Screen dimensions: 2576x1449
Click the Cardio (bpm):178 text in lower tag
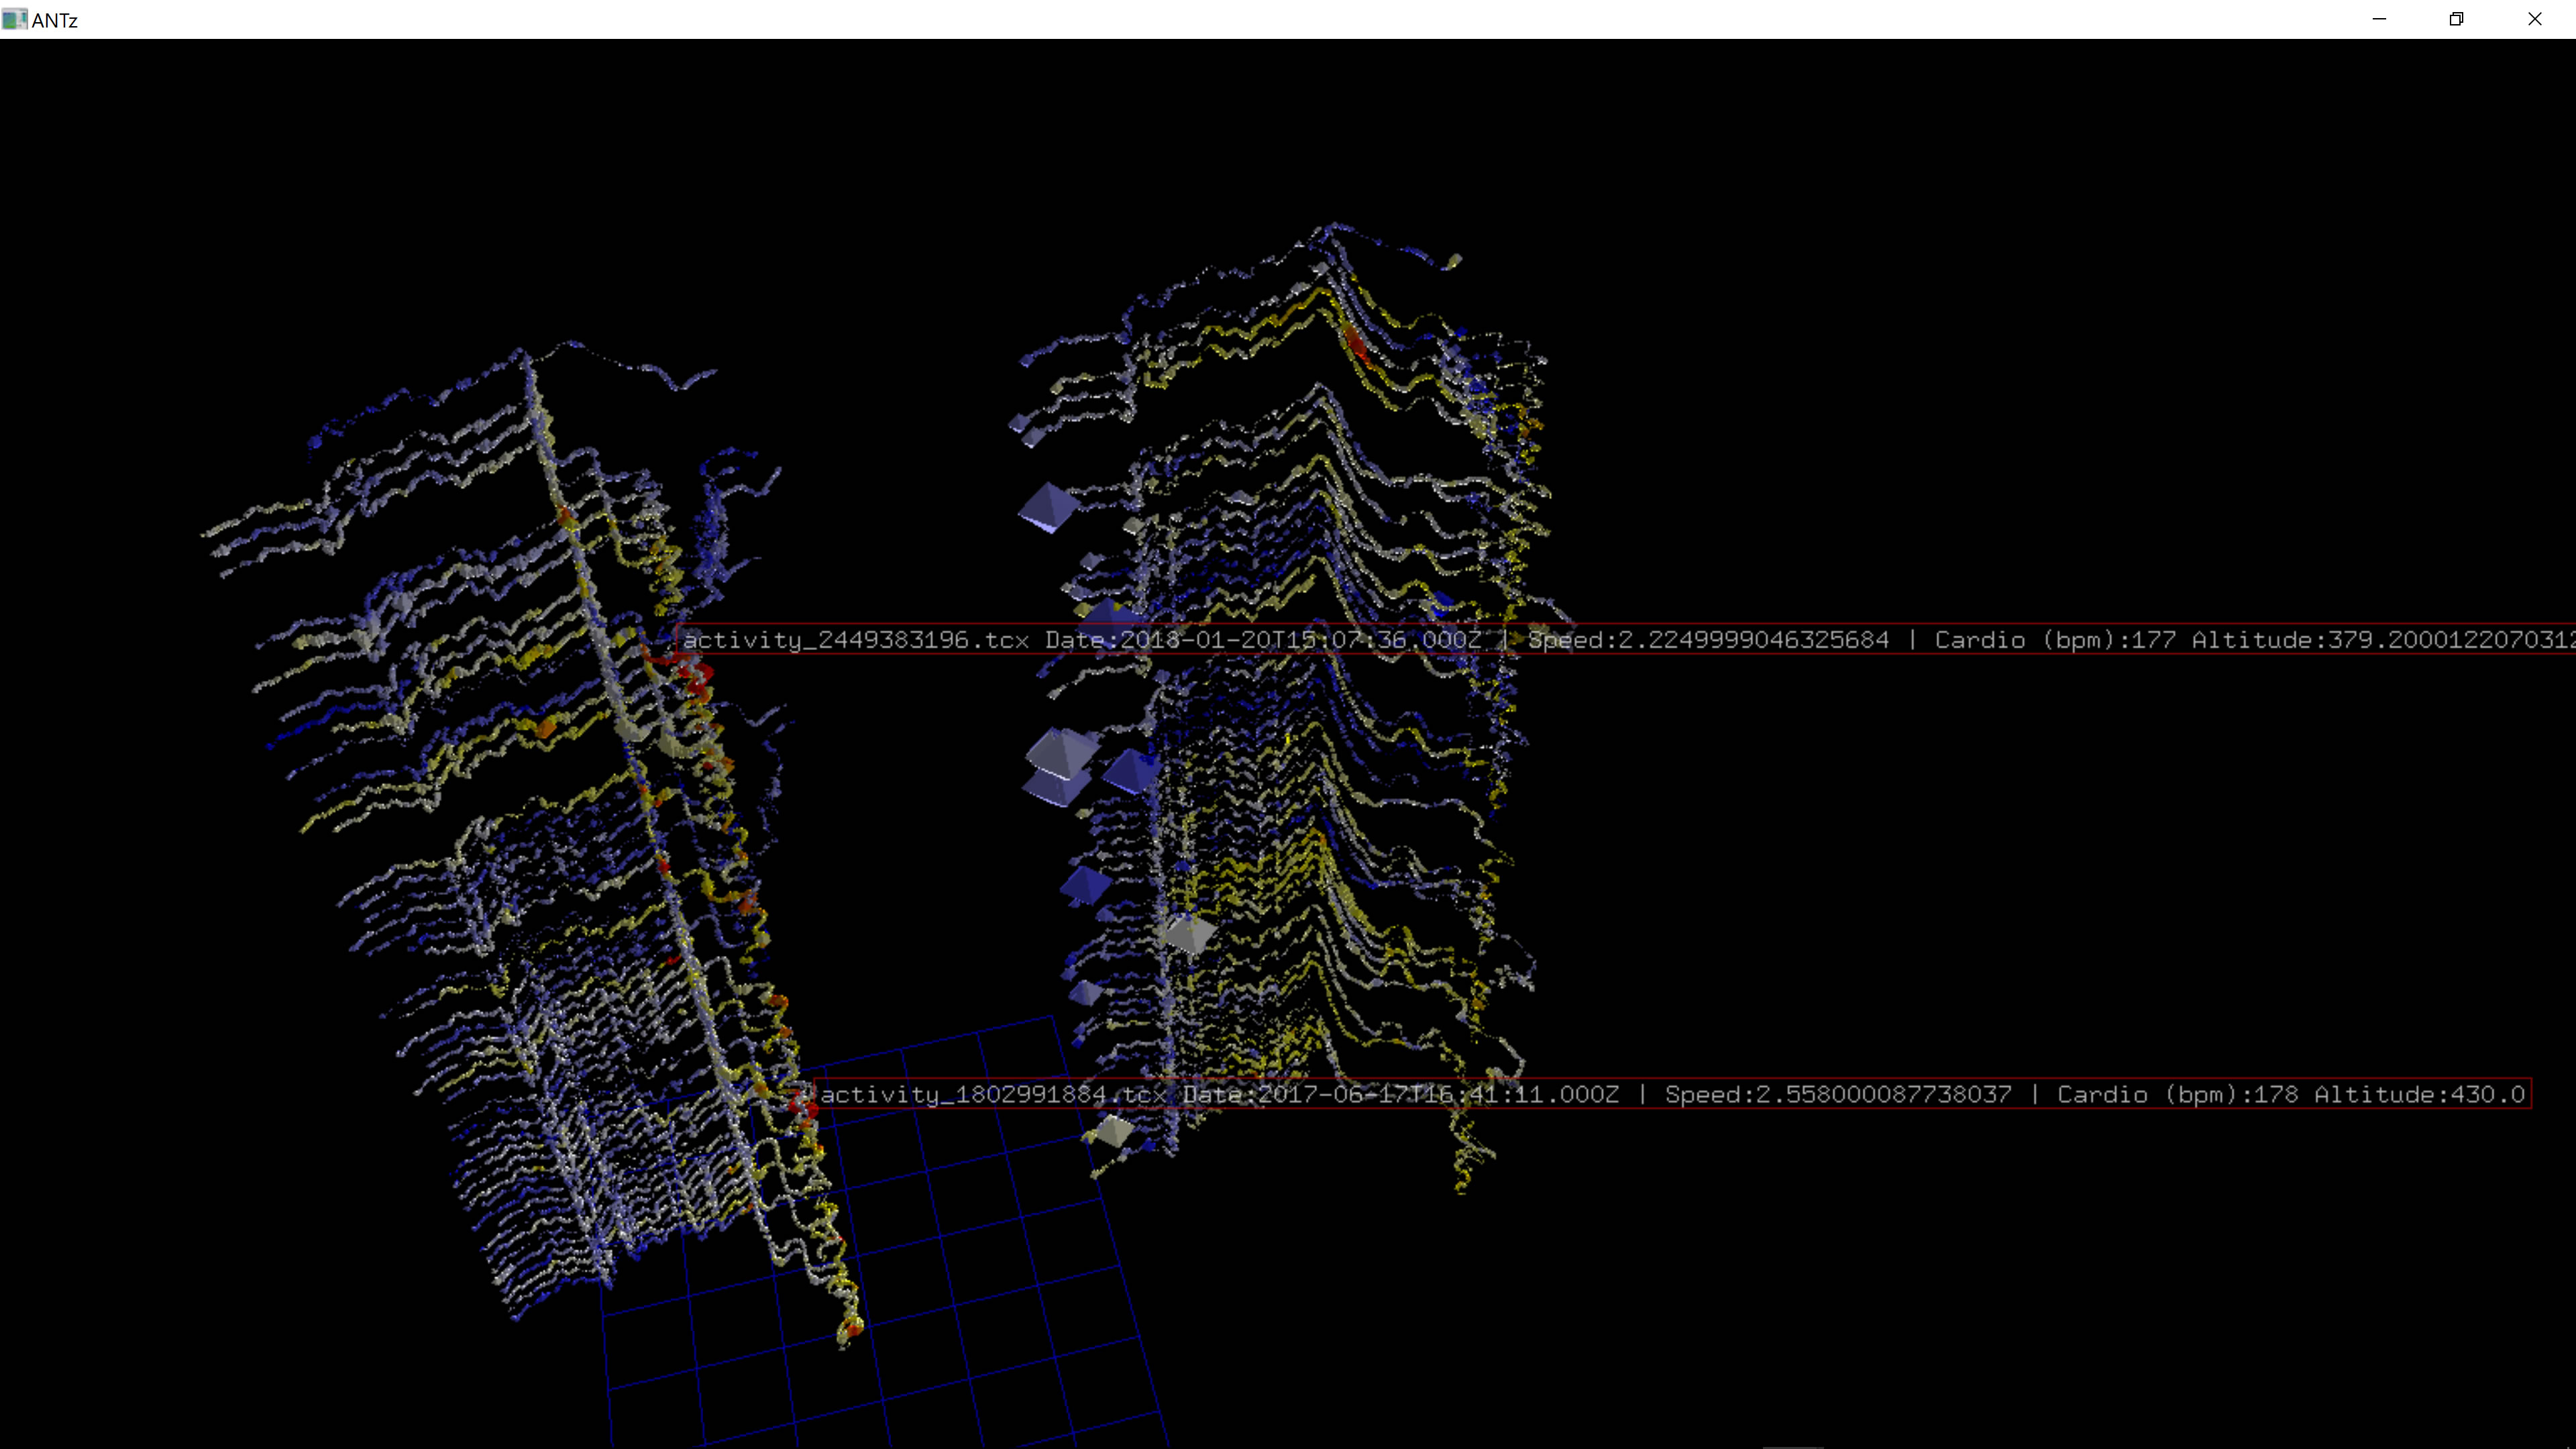2177,1094
